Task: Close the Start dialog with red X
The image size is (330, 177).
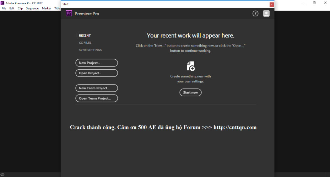Action: (272, 4)
